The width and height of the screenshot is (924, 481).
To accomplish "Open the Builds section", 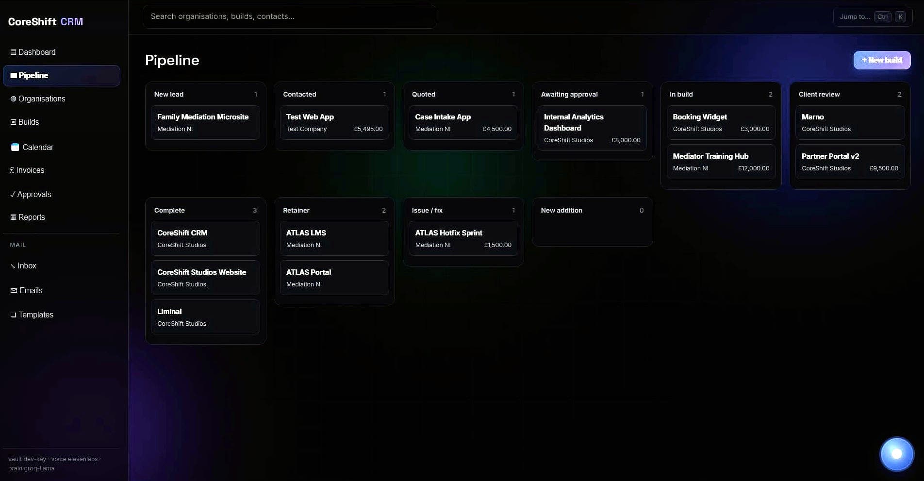I will (x=61, y=122).
